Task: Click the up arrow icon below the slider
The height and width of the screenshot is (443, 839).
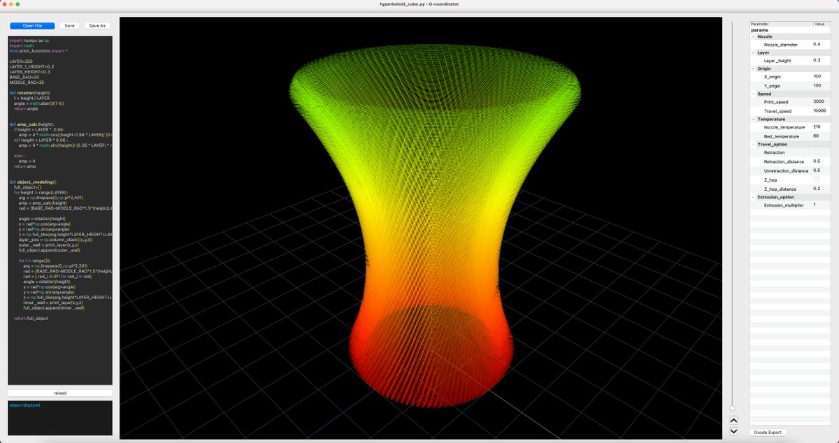Action: tap(733, 420)
